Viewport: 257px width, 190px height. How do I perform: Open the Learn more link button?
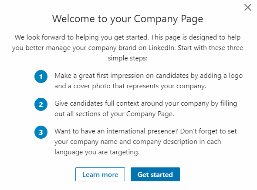[x=100, y=174]
